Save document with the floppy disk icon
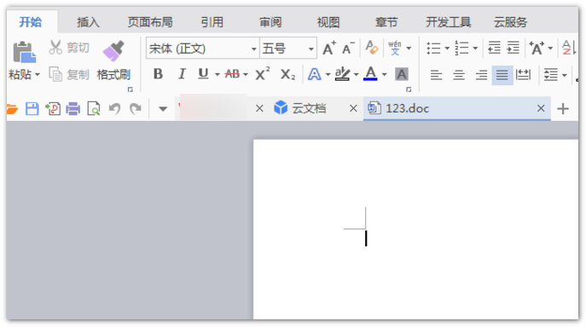The height and width of the screenshot is (327, 586). pos(32,109)
